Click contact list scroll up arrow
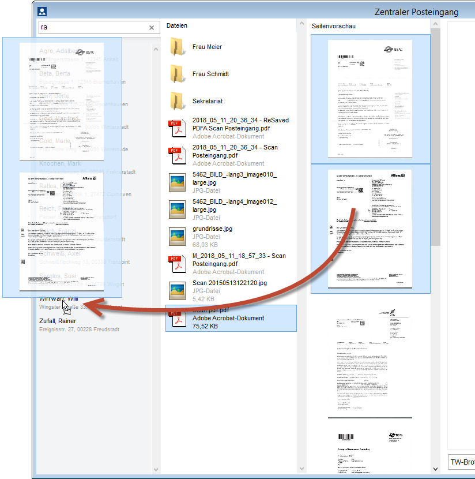 [x=156, y=49]
